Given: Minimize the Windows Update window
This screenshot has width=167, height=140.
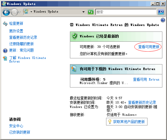Looking at the screenshot, I should coord(153,4).
